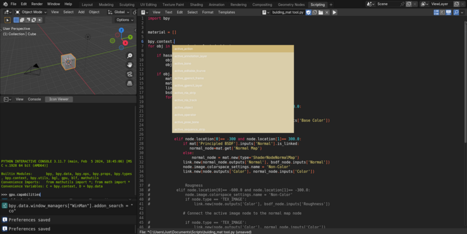
Task: Click the ViewLayer name field
Action: pos(441,4)
